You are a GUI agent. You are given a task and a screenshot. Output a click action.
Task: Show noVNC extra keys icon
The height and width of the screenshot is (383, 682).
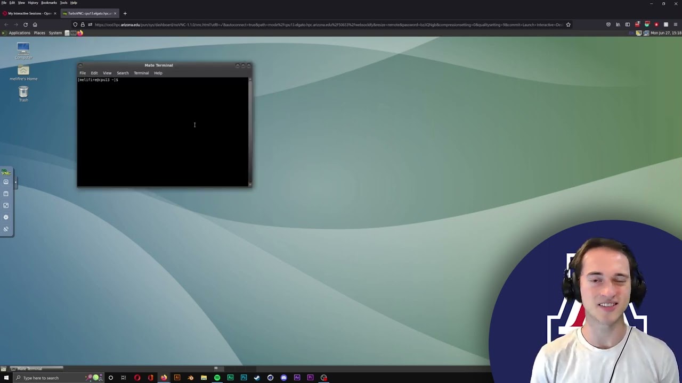(6, 182)
